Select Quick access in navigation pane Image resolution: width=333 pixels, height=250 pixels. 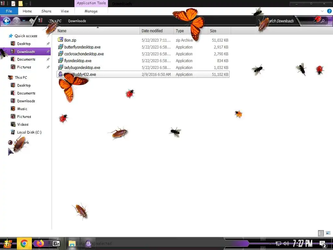tap(26, 36)
